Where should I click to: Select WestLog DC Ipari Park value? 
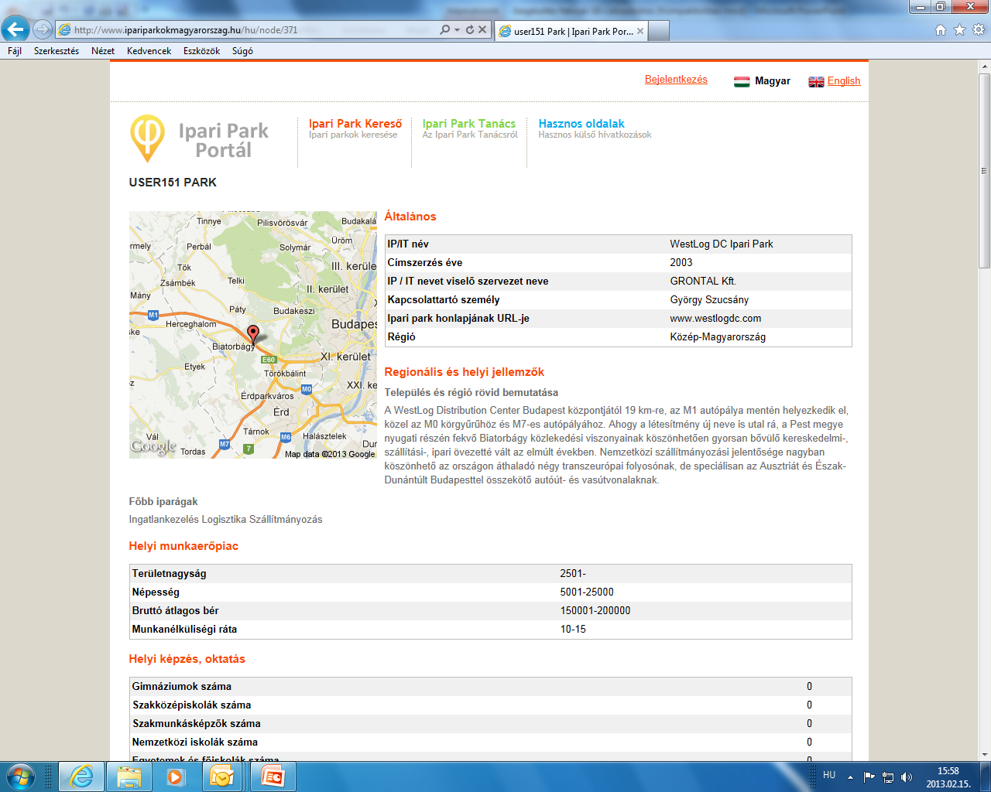722,244
